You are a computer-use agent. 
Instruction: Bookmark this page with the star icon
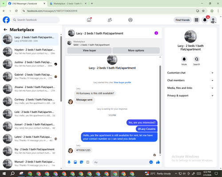203,11
